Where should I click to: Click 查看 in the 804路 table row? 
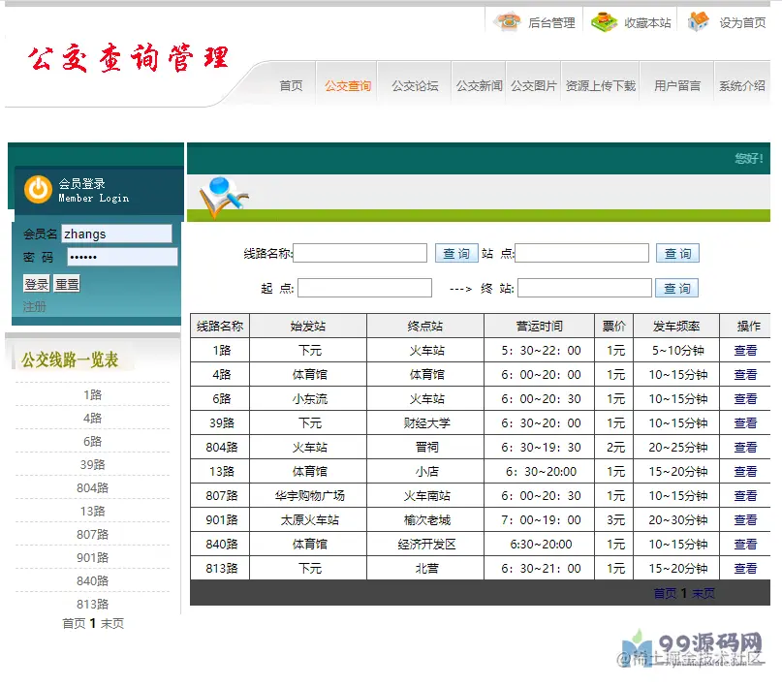tap(745, 448)
